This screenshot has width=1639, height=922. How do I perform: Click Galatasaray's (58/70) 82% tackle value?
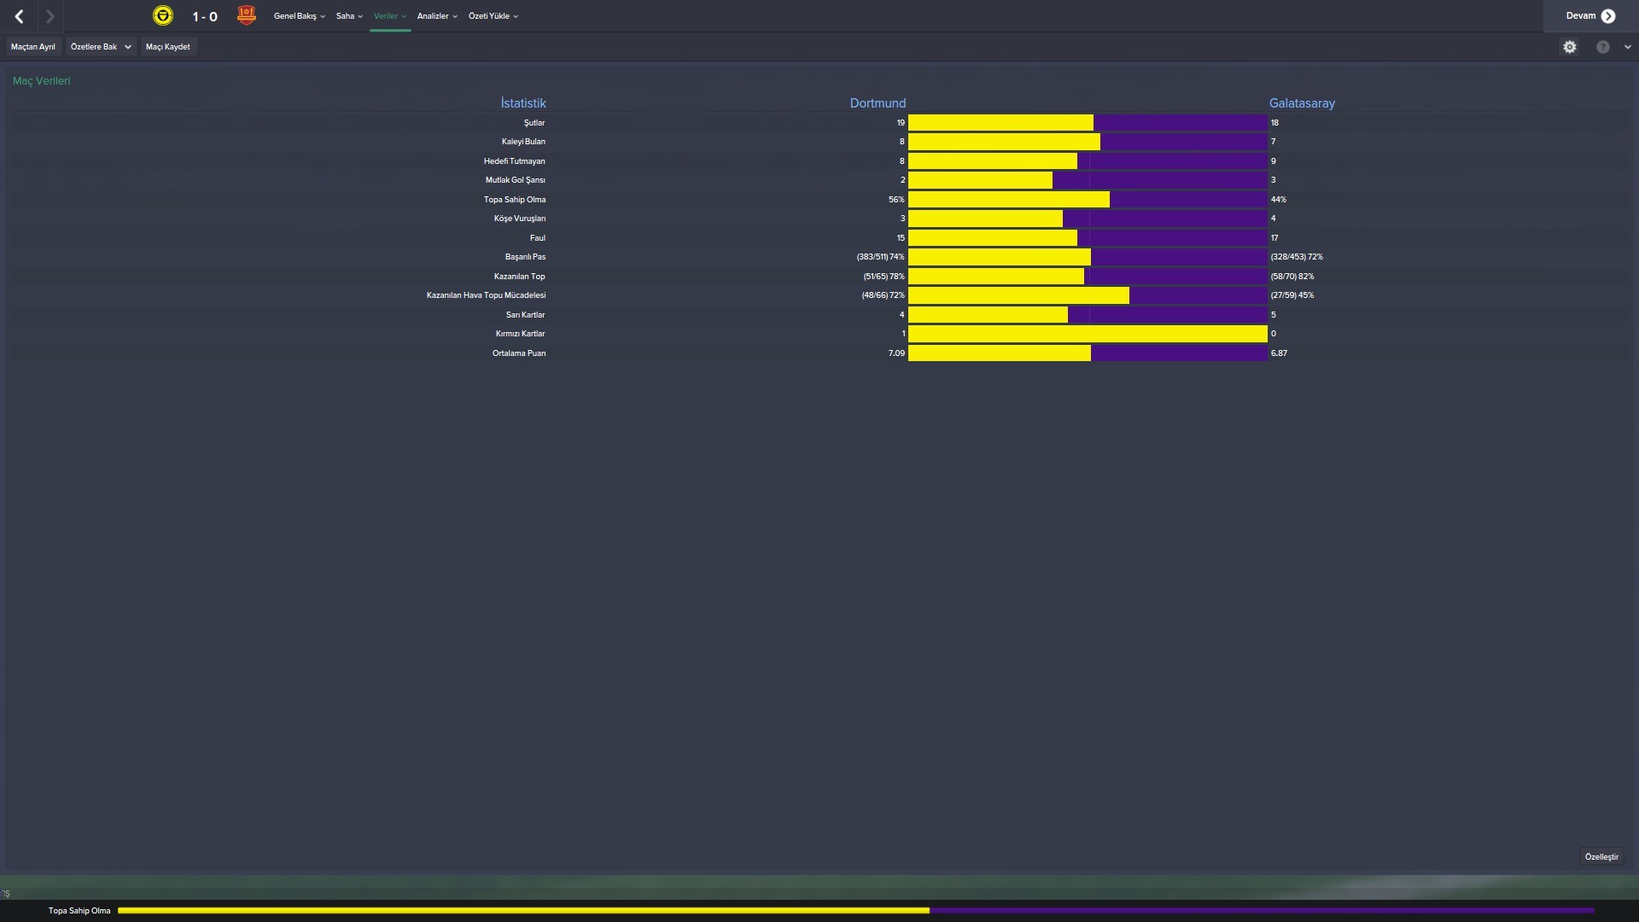click(1292, 277)
